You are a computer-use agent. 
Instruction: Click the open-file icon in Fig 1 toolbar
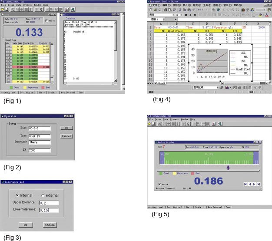click(3, 10)
